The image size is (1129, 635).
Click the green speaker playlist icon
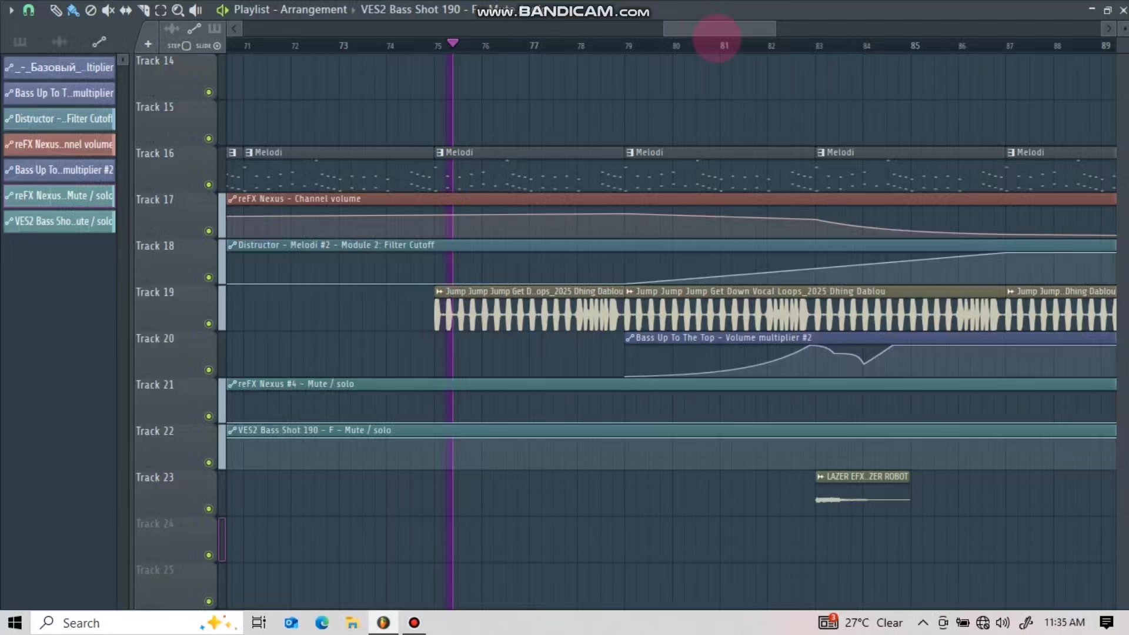pos(222,10)
